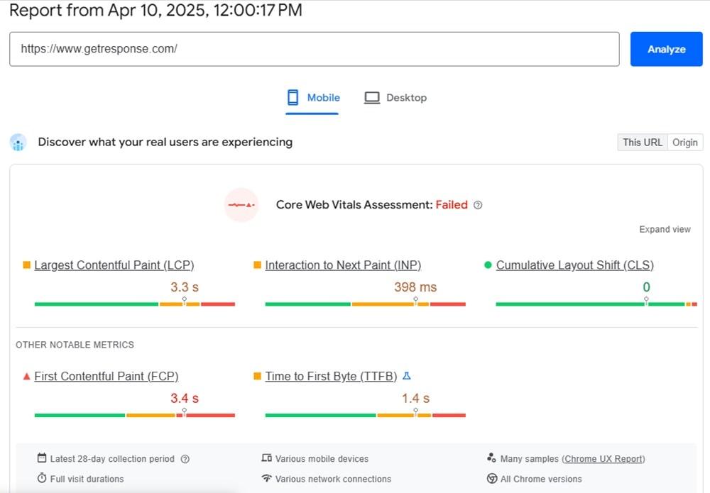The height and width of the screenshot is (493, 710).
Task: Open the Core Web Vitals Assessment help tooltip
Action: coord(478,205)
